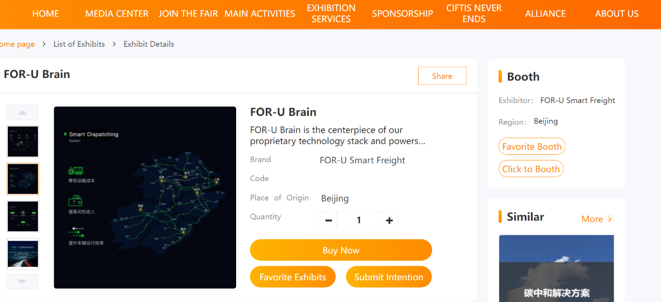This screenshot has width=661, height=302.
Task: Click the quantity input field
Action: 359,221
